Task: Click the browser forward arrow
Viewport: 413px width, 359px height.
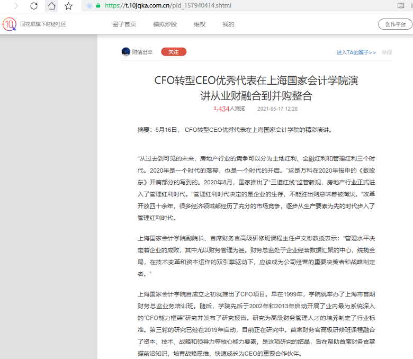Action: click(15, 6)
